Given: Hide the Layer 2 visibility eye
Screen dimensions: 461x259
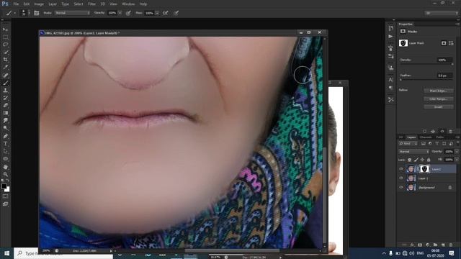Looking at the screenshot, I should [x=401, y=169].
